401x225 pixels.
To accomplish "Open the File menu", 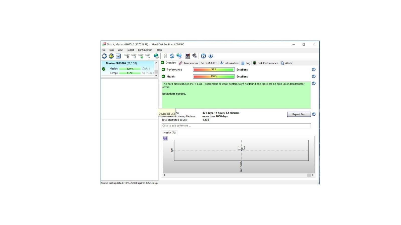I will [104, 50].
